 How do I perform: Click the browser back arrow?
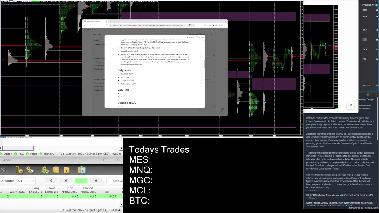point(84,25)
